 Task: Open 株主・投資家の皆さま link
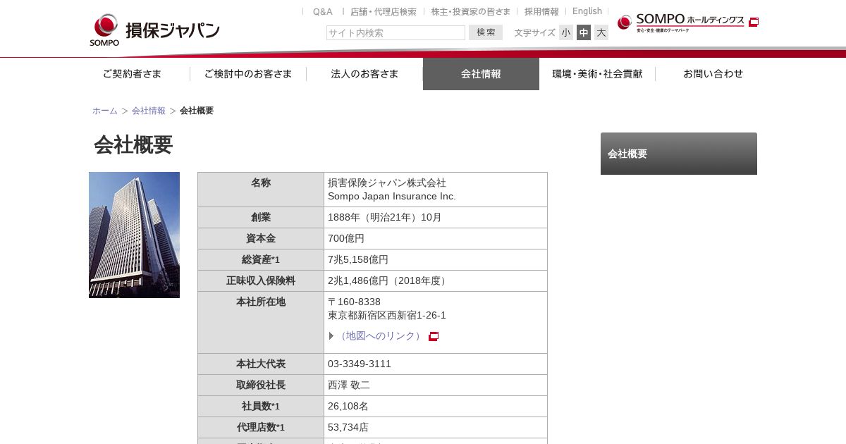tap(471, 11)
